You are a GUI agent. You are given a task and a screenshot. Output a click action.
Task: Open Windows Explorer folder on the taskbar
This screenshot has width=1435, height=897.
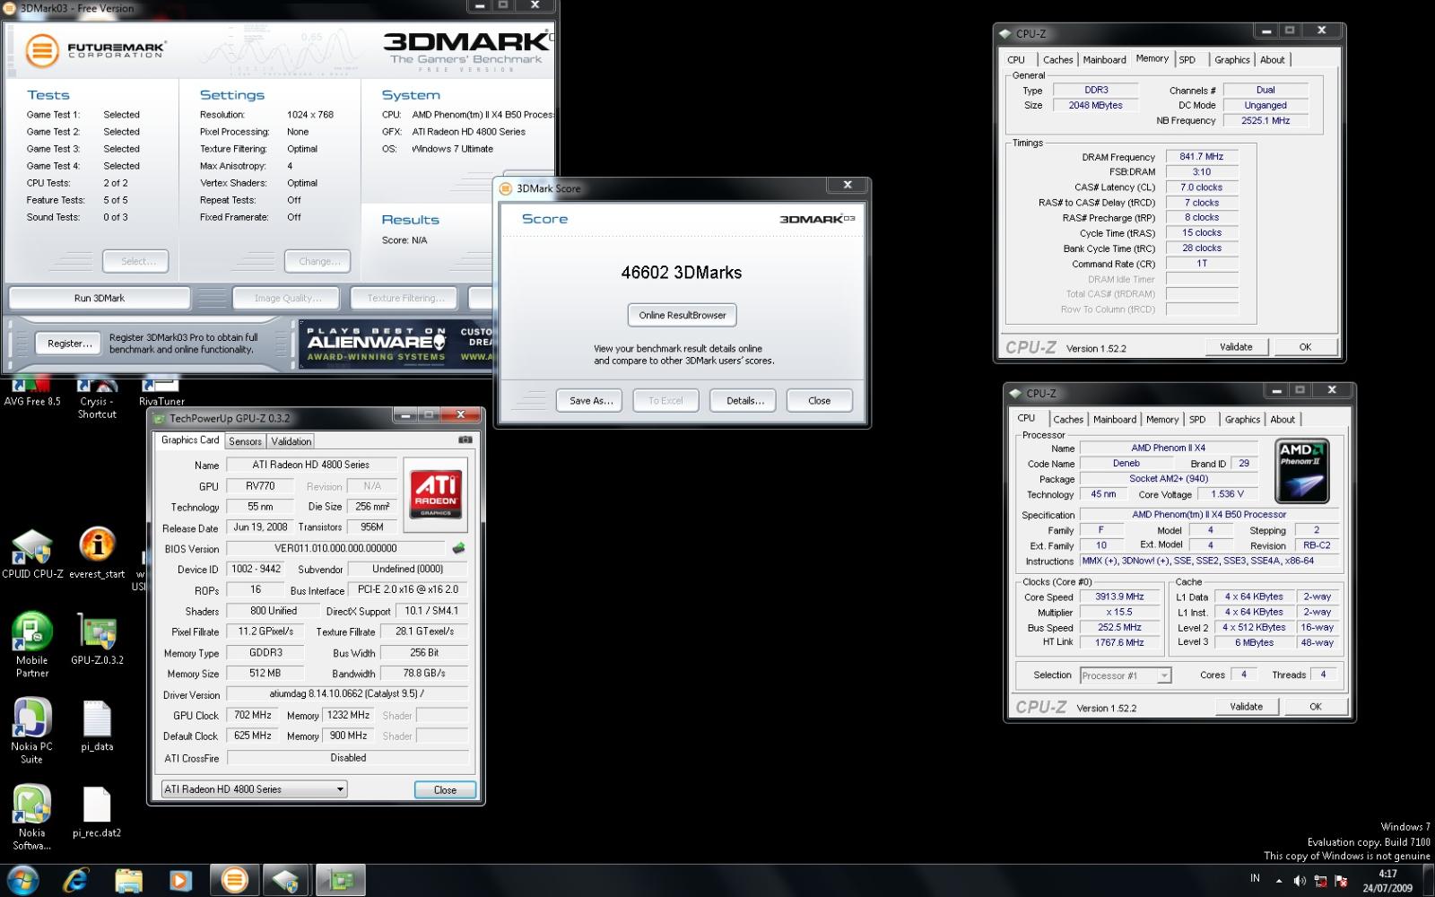coord(128,880)
